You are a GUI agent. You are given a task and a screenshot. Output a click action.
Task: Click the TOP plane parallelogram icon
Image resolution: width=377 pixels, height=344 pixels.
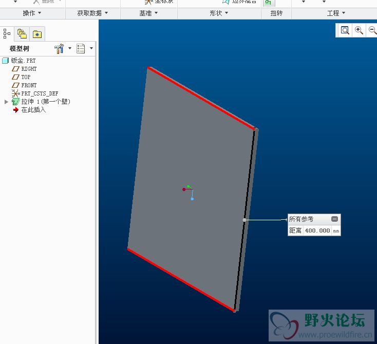pos(15,77)
